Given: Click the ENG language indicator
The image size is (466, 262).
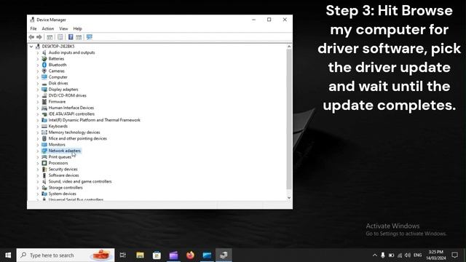Looking at the screenshot, I should [417, 255].
